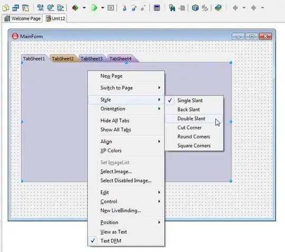Open help using the stacked books icon
Screen dimensions: 285x252
tap(218, 8)
